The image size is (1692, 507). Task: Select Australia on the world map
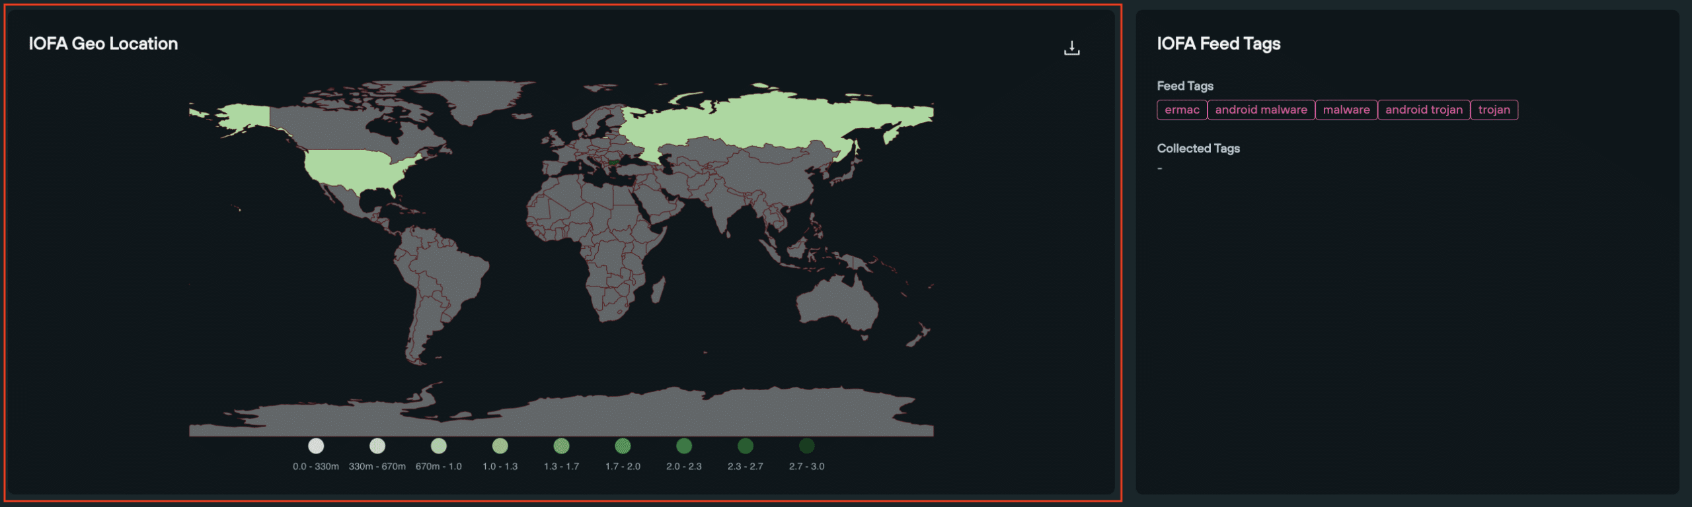click(838, 304)
